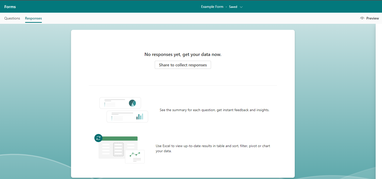Open the Preview text button
Viewport: 382px width, 179px height.
pos(372,18)
